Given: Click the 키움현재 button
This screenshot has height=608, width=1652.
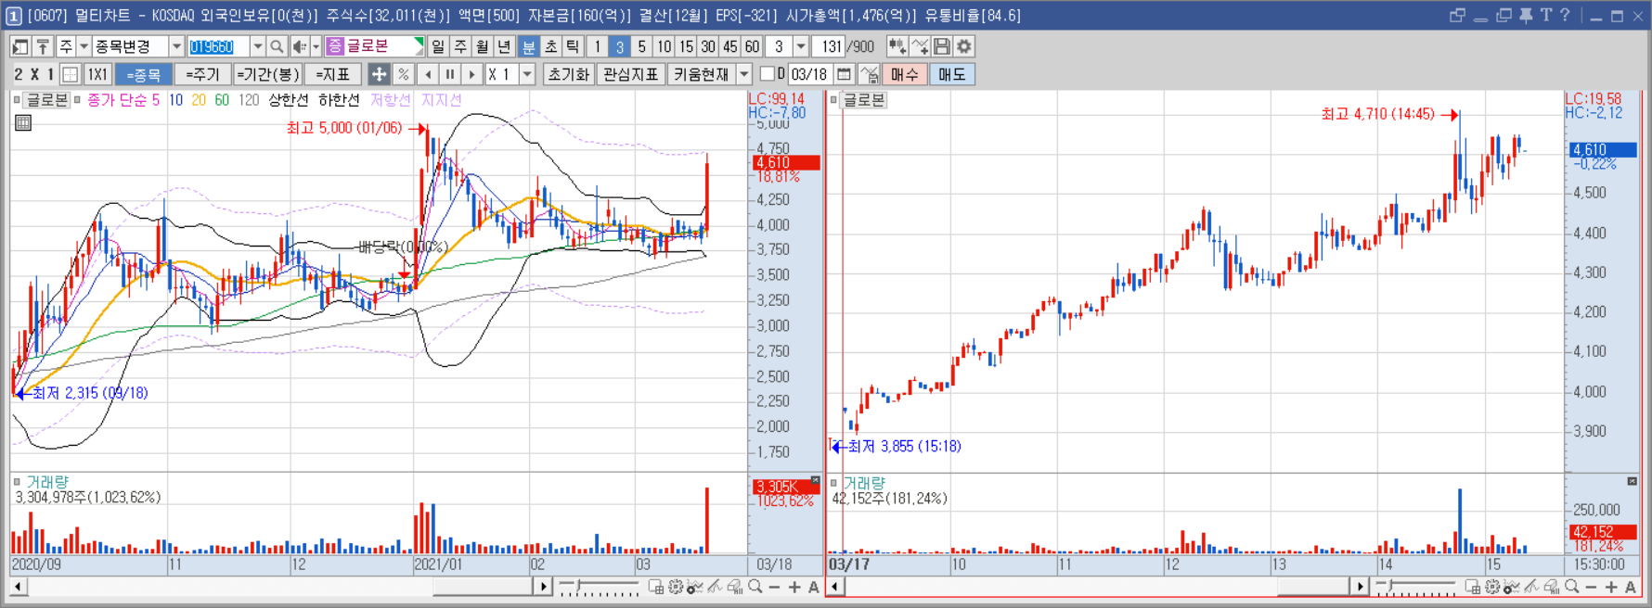Looking at the screenshot, I should 702,74.
